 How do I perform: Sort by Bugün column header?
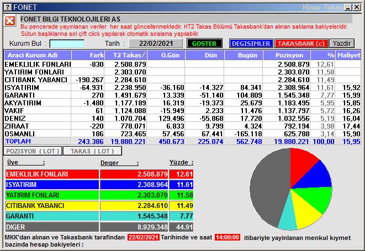[244, 55]
